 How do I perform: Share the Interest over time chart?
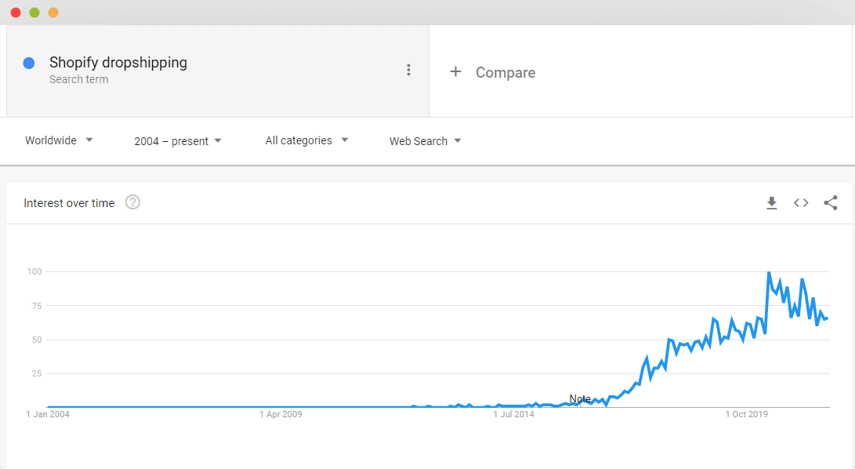point(831,203)
